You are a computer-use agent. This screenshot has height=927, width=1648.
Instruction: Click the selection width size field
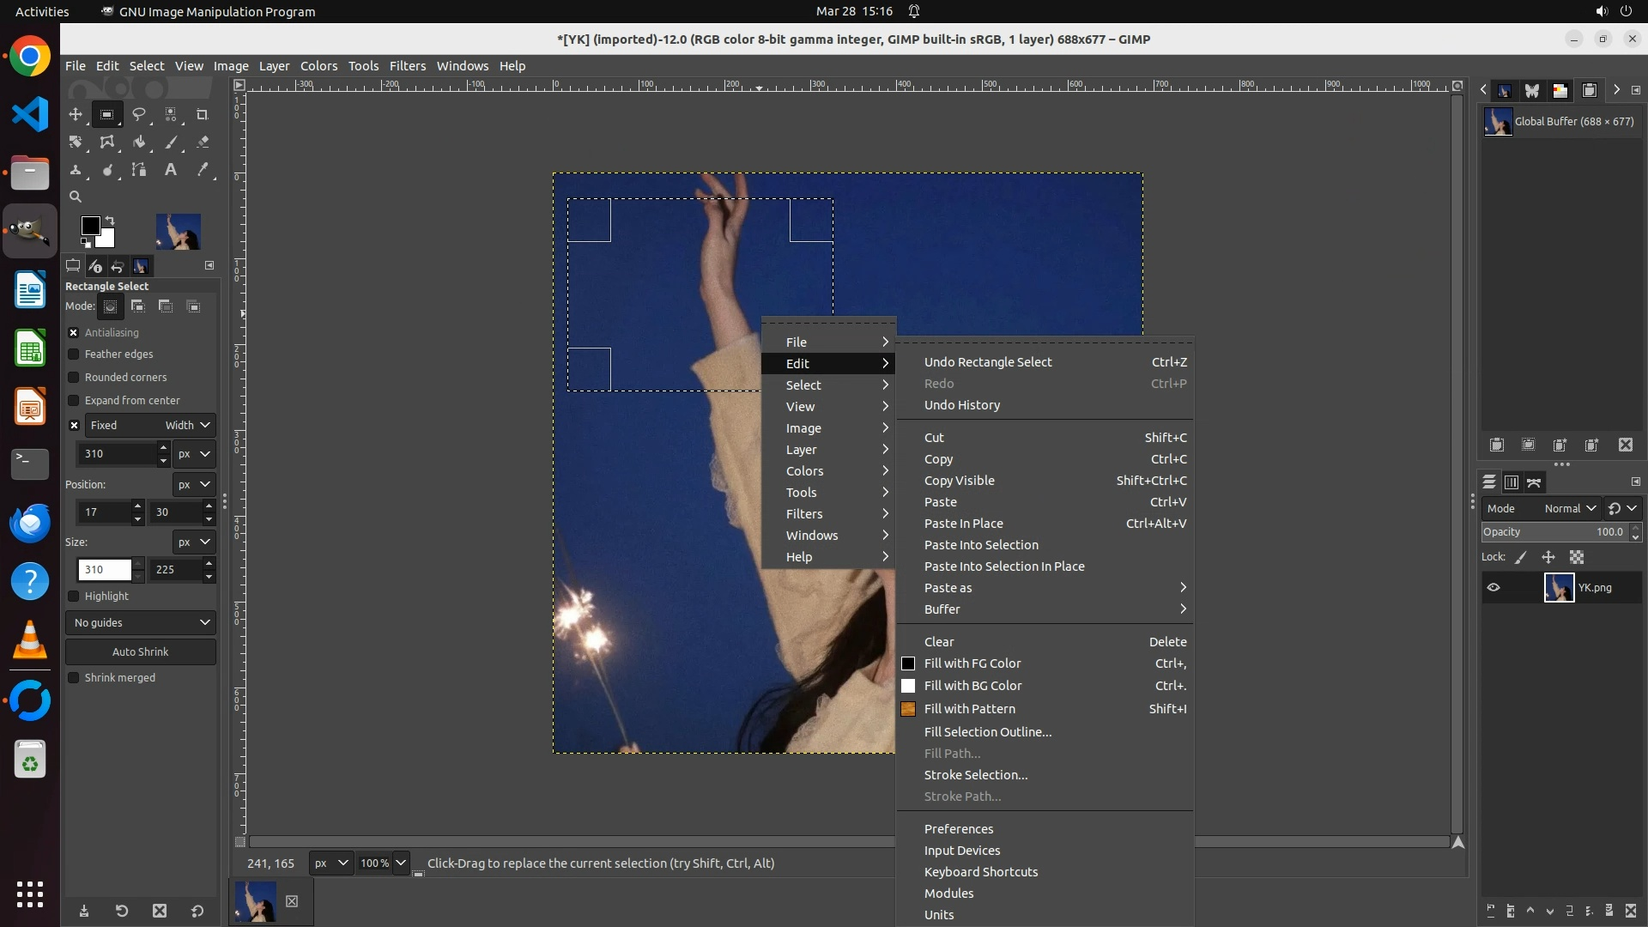click(x=104, y=570)
